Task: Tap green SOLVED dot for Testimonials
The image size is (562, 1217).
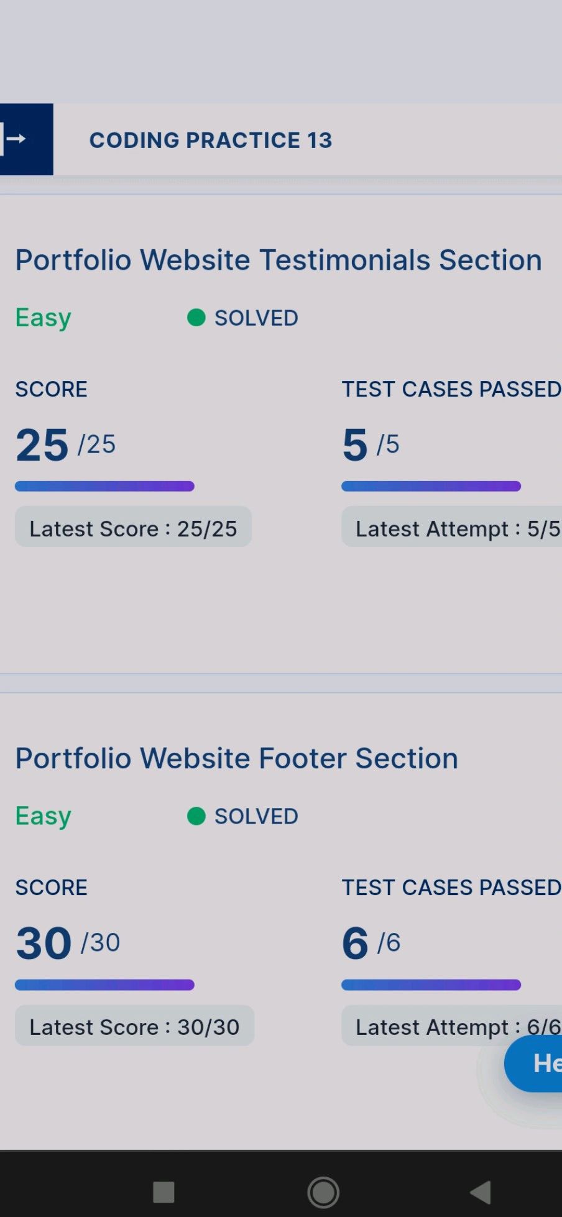Action: (x=196, y=318)
